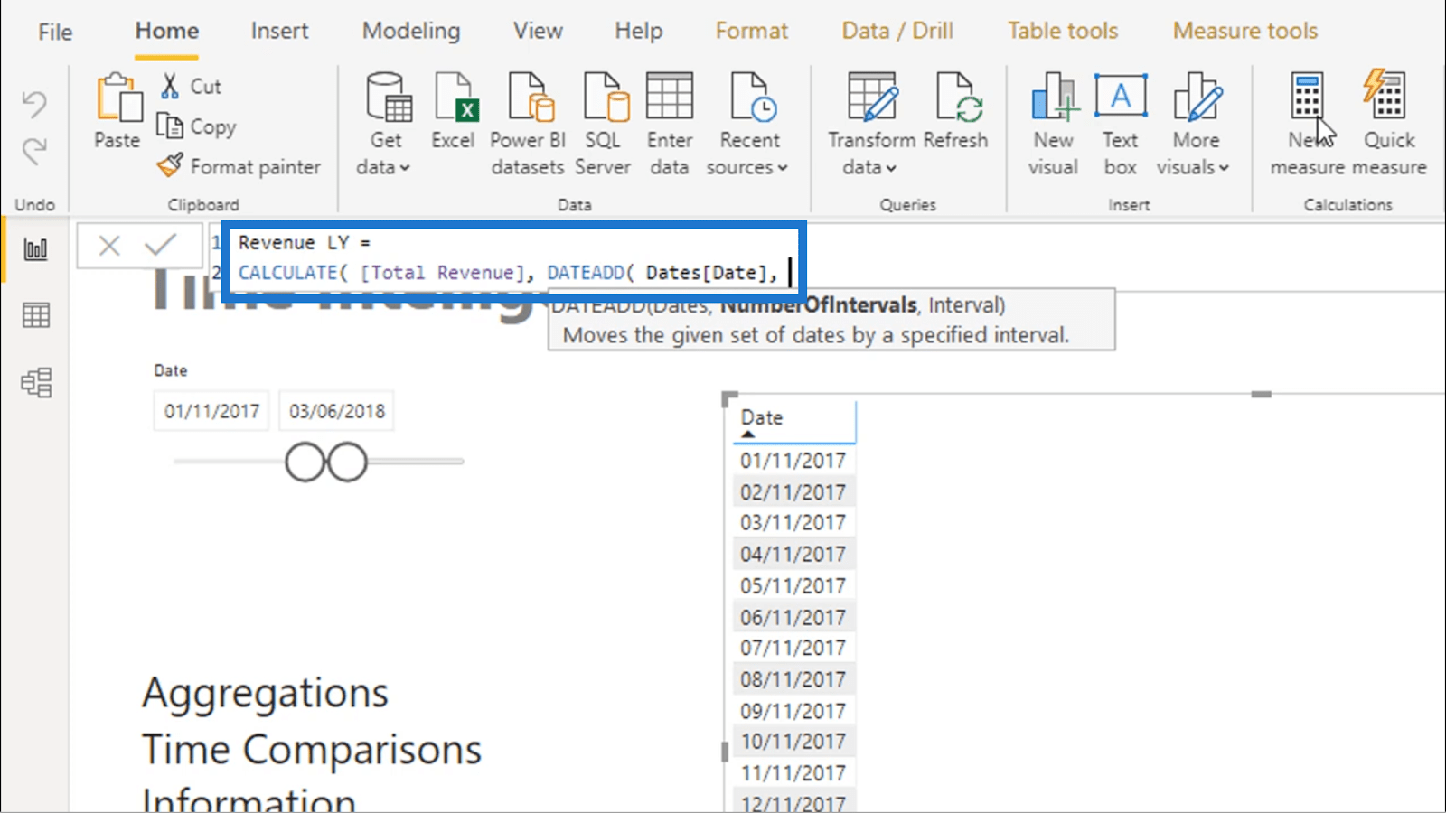Select the 04/11/2017 row in table
Screen dimensions: 1446x813
click(793, 555)
